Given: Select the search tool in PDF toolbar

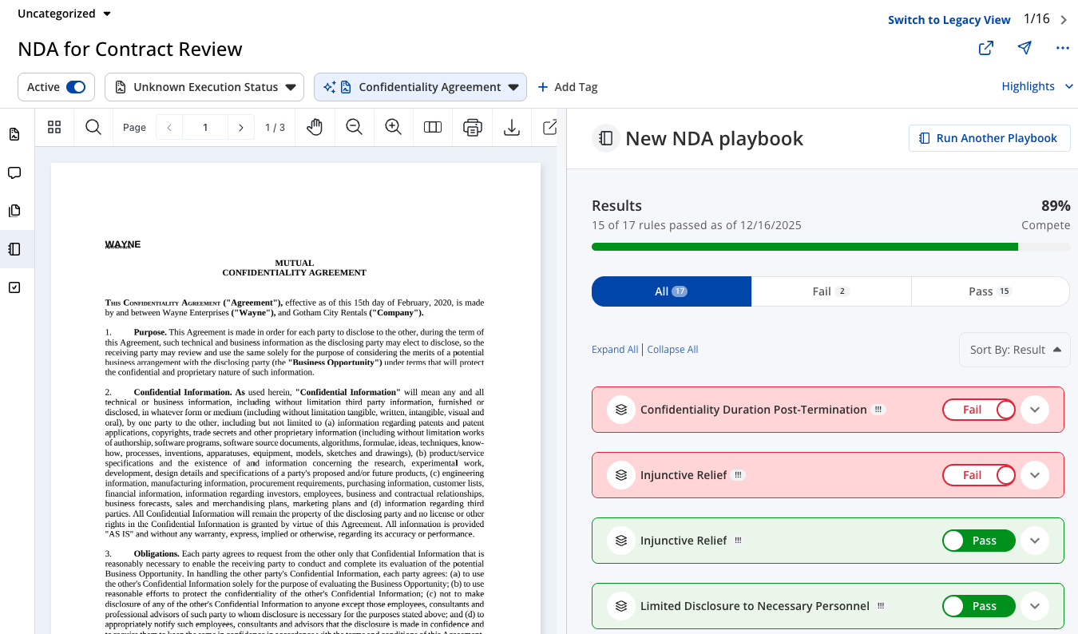Looking at the screenshot, I should coord(93,127).
